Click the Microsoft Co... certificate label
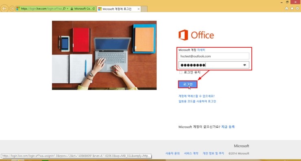 point(83,8)
